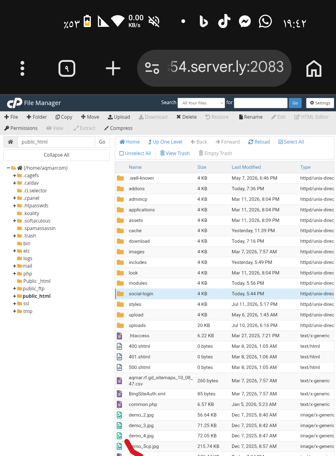Click the file icon of common.php
The image size is (336, 456).
119,404
